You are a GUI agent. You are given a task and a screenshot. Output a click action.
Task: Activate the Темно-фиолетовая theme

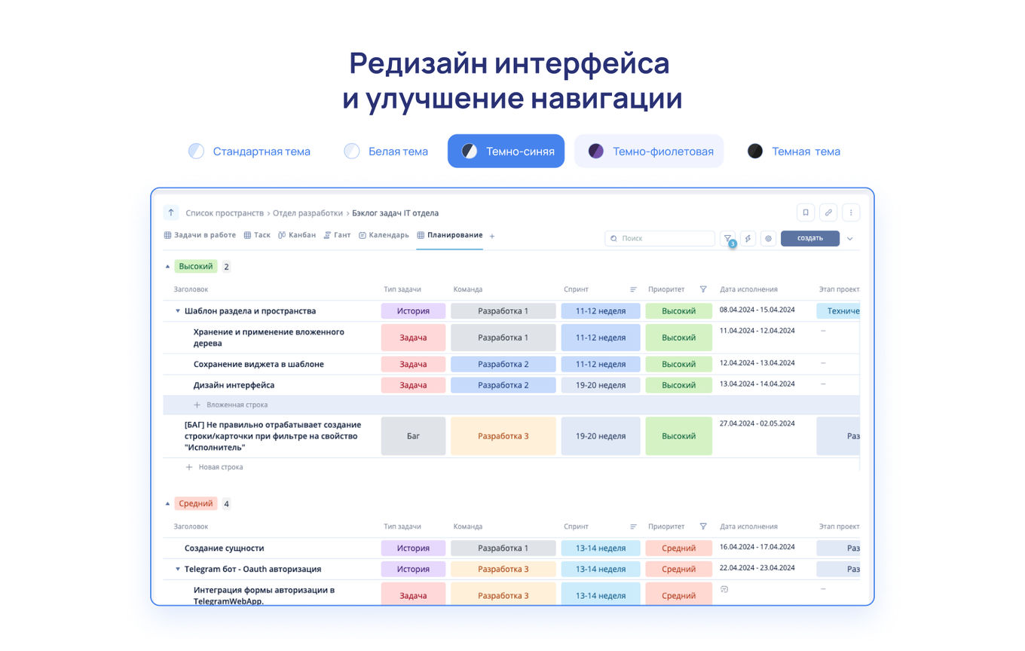(649, 151)
